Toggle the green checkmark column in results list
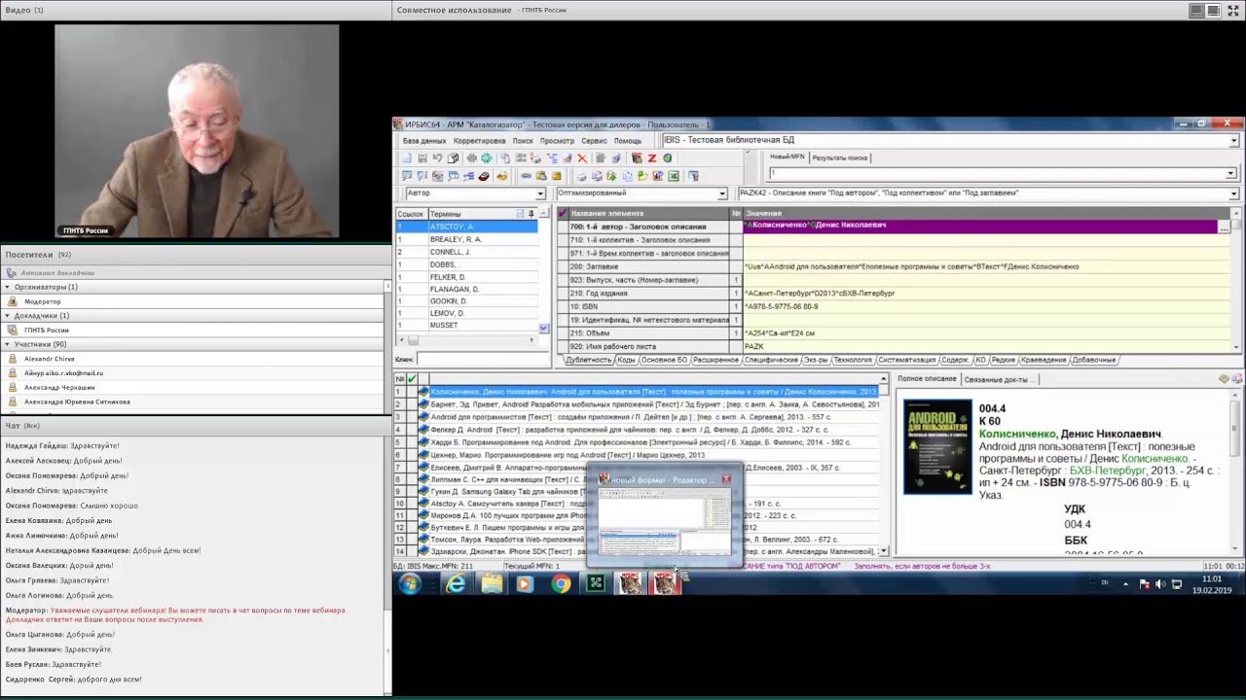1246x700 pixels. [x=412, y=379]
